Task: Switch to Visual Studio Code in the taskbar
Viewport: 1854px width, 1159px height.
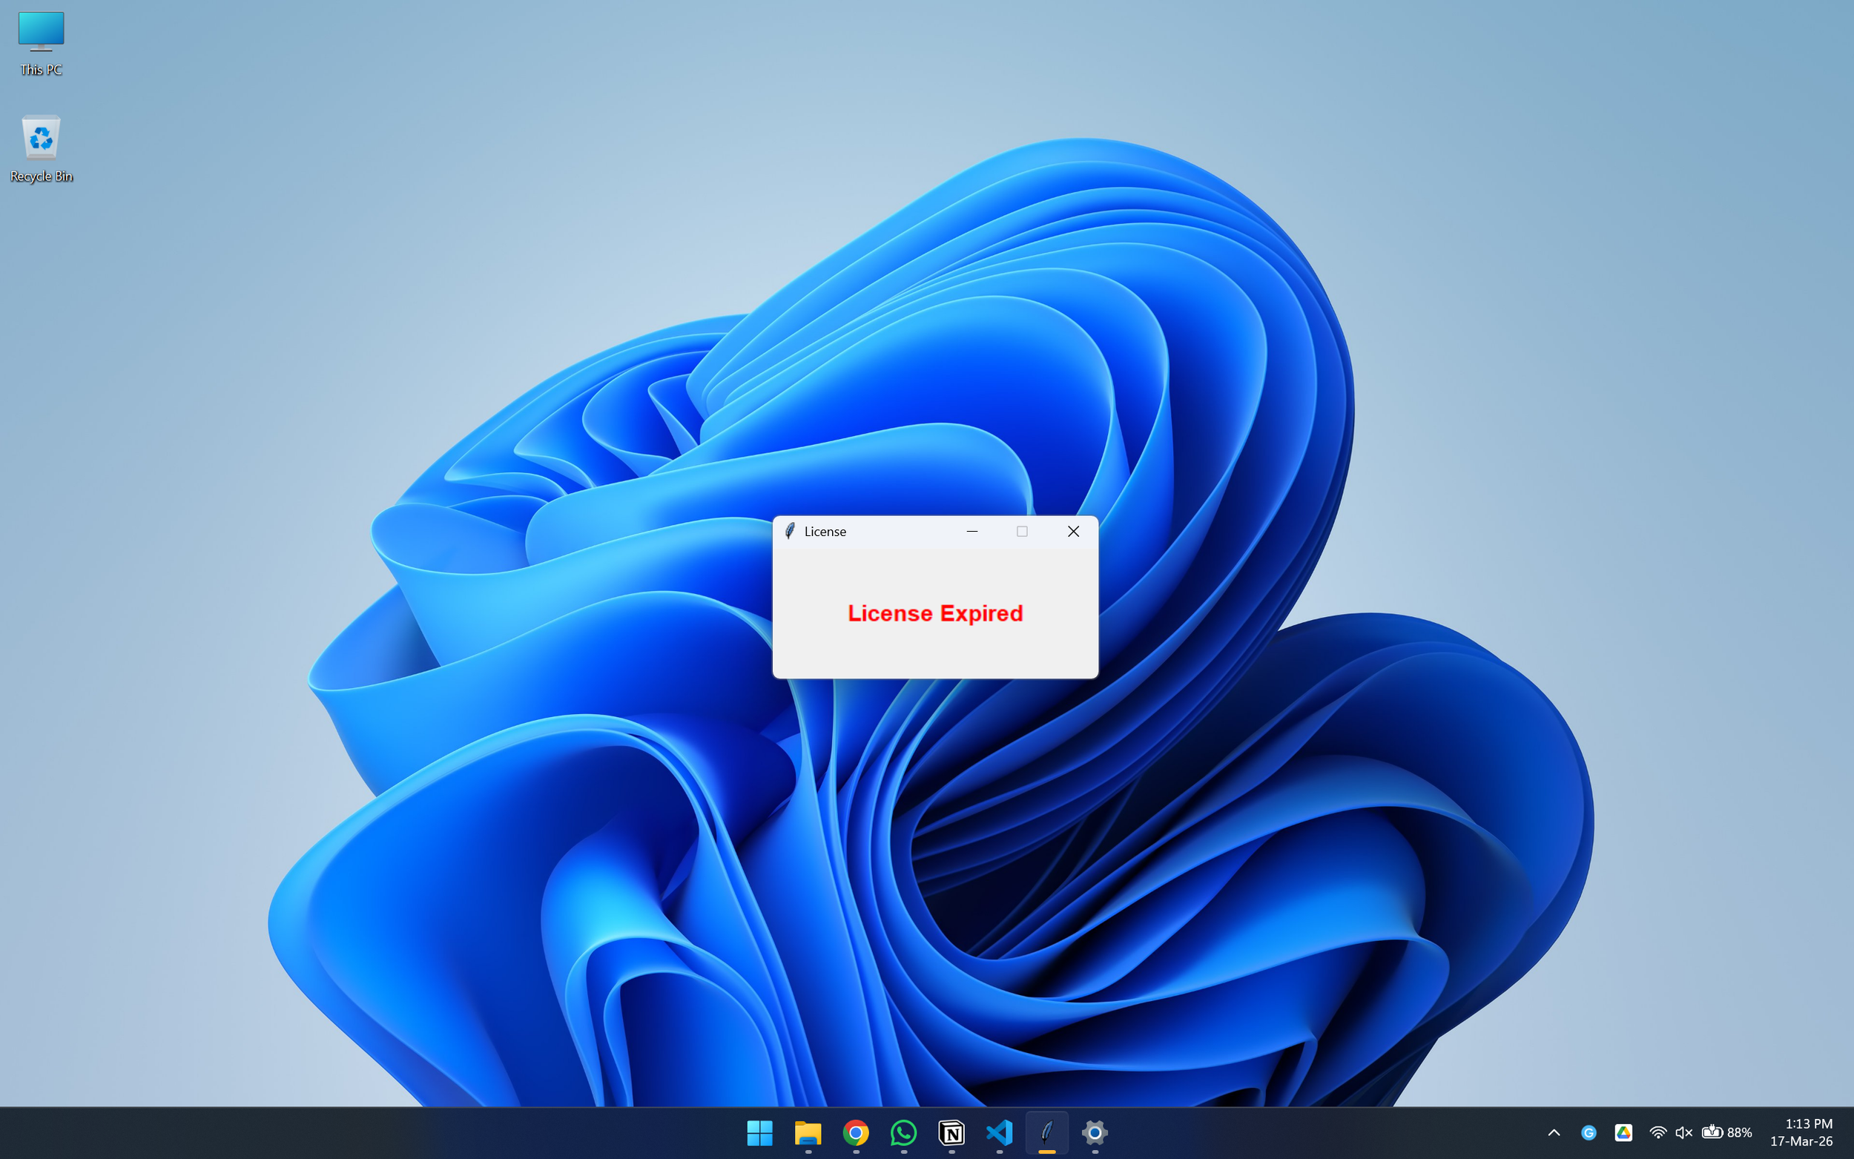Action: coord(1000,1132)
